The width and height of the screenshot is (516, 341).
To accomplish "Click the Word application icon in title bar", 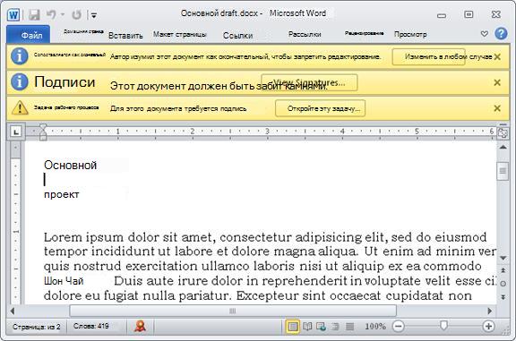I will [x=13, y=15].
